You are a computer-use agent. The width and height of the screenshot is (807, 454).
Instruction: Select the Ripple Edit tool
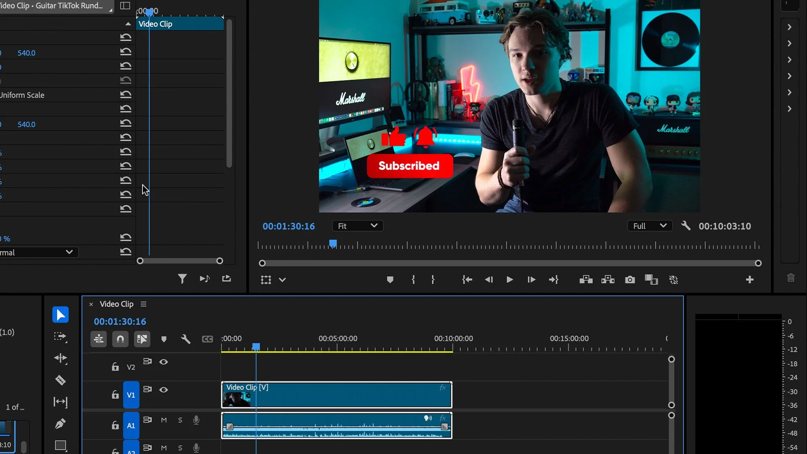click(x=61, y=358)
